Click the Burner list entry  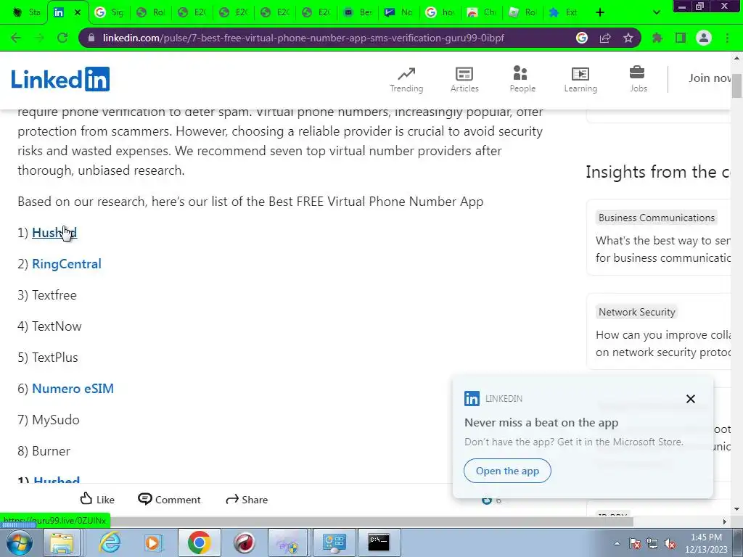click(51, 451)
